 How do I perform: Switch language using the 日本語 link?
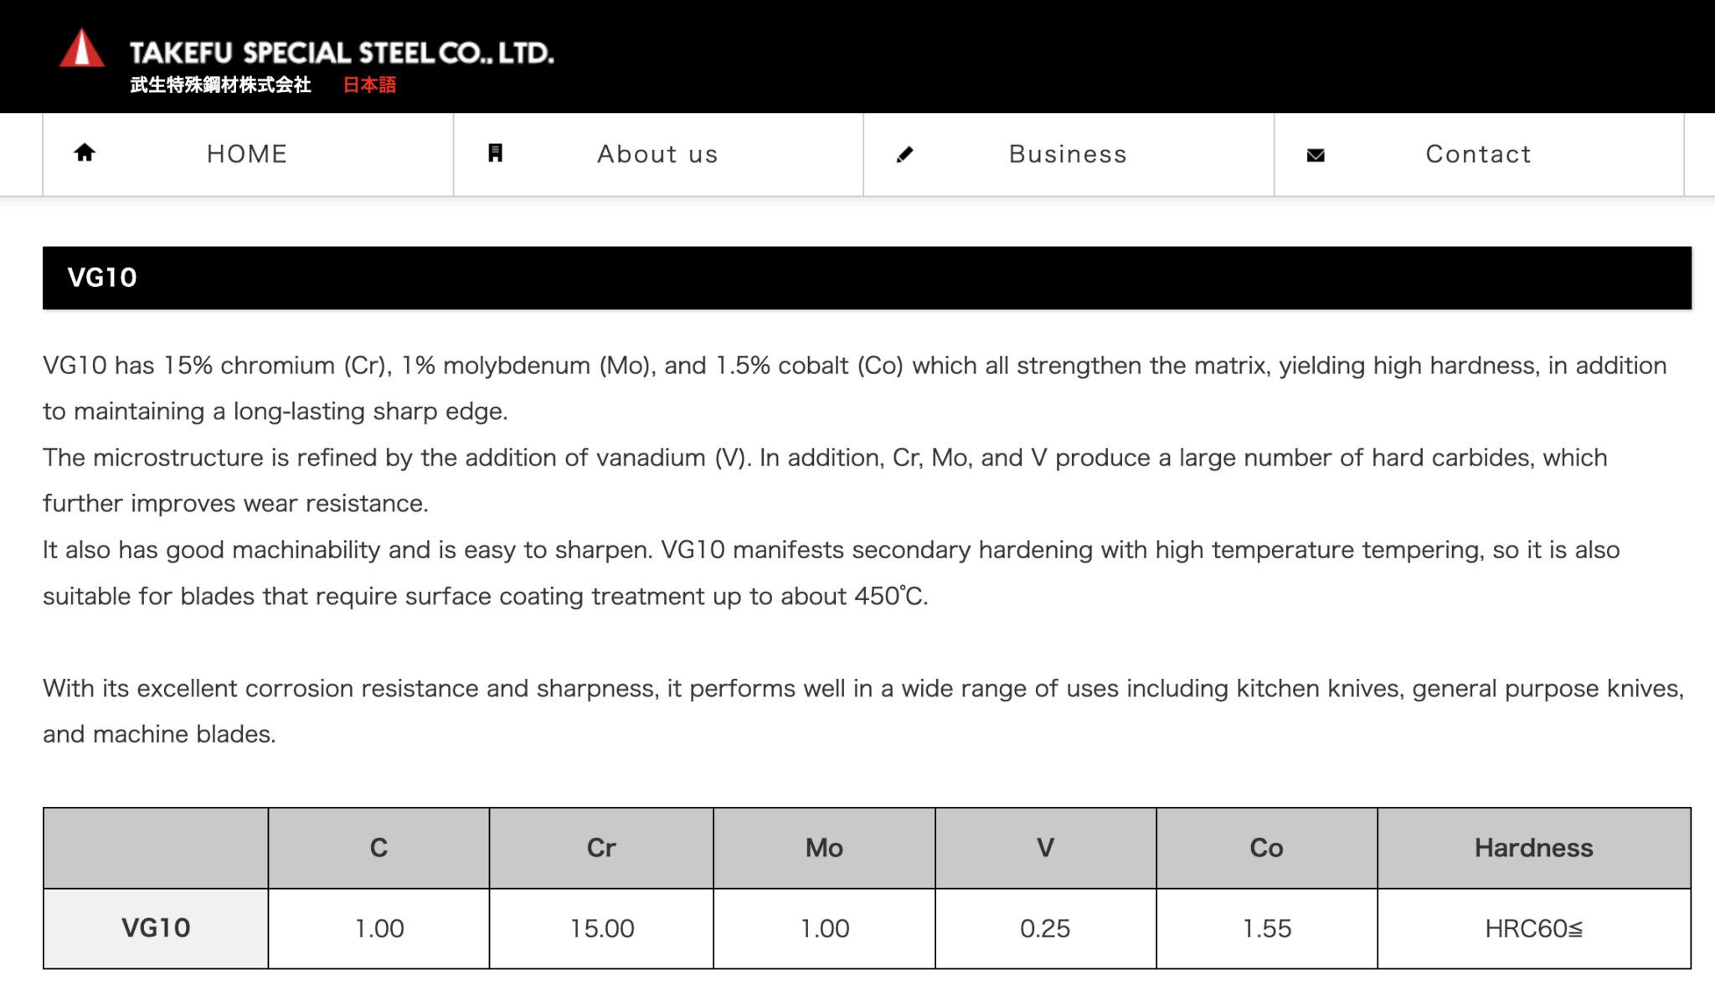coord(369,85)
